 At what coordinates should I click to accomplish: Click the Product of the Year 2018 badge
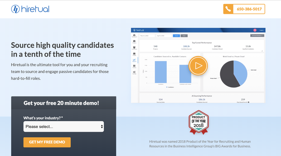coord(199,122)
